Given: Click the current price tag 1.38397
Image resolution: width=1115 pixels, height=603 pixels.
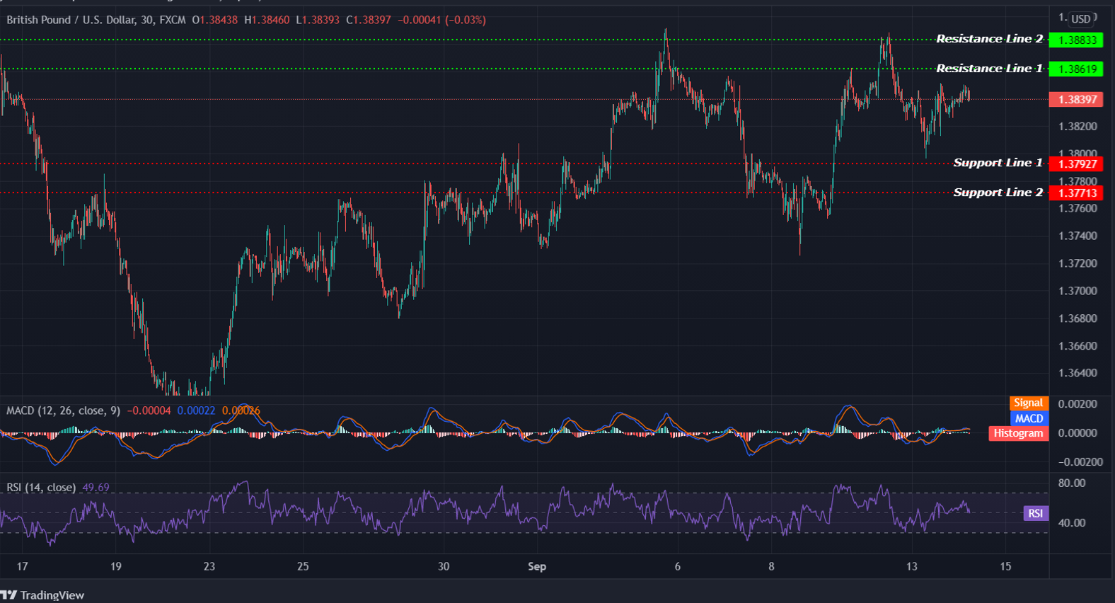Looking at the screenshot, I should 1076,100.
